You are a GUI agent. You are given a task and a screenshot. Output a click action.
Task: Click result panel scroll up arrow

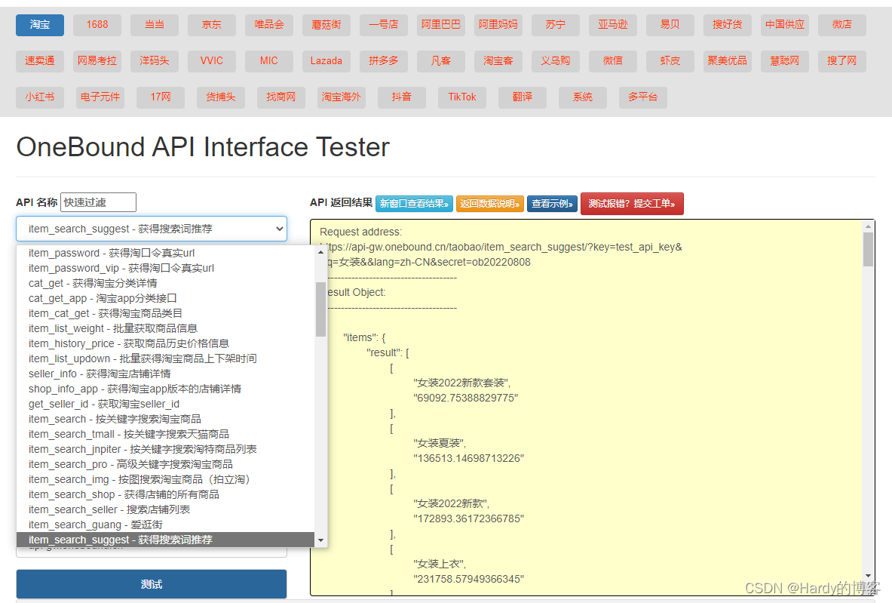(868, 226)
